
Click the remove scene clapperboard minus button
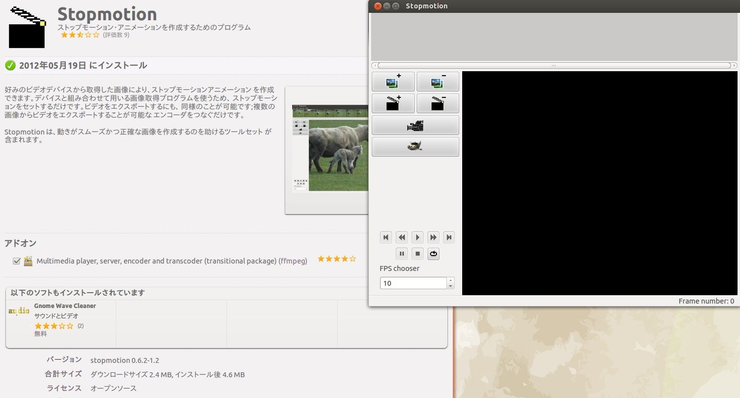[x=437, y=103]
